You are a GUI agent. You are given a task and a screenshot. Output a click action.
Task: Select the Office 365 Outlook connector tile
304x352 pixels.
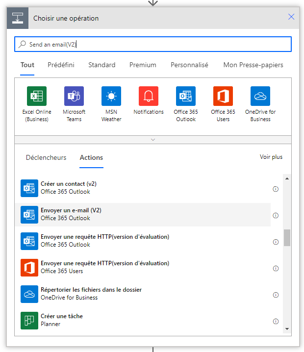pos(186,104)
